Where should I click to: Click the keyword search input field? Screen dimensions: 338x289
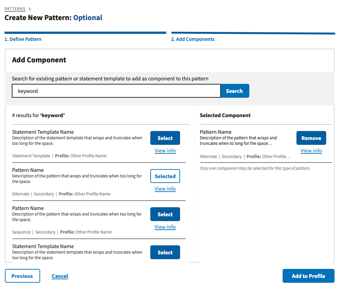click(116, 91)
